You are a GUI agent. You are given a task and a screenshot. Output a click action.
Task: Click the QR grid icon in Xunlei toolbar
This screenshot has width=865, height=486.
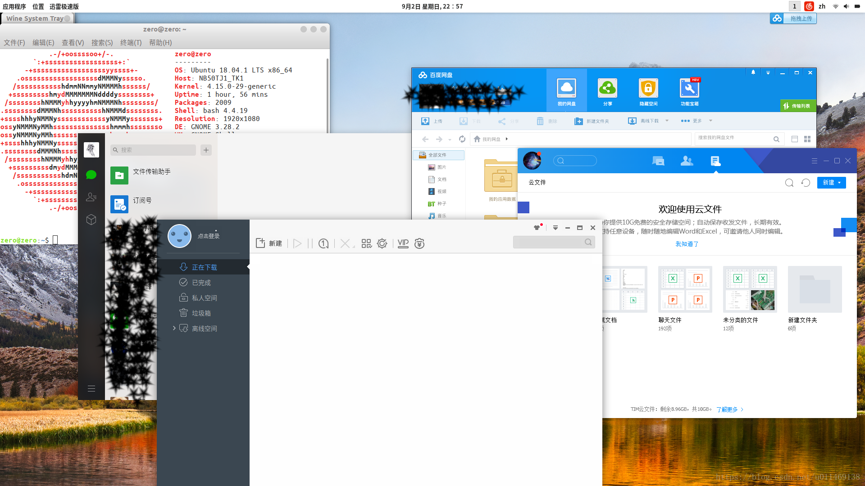[x=367, y=243]
